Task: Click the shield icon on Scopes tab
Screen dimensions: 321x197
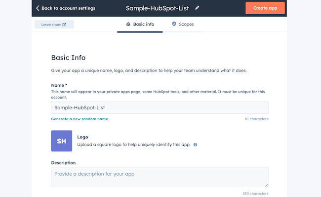Action: pos(174,24)
